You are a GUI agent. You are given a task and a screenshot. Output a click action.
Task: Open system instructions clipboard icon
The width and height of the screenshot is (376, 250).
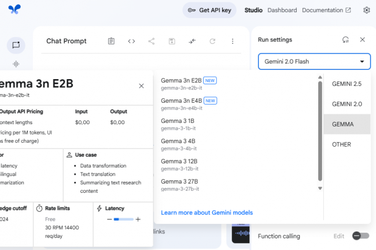111,41
